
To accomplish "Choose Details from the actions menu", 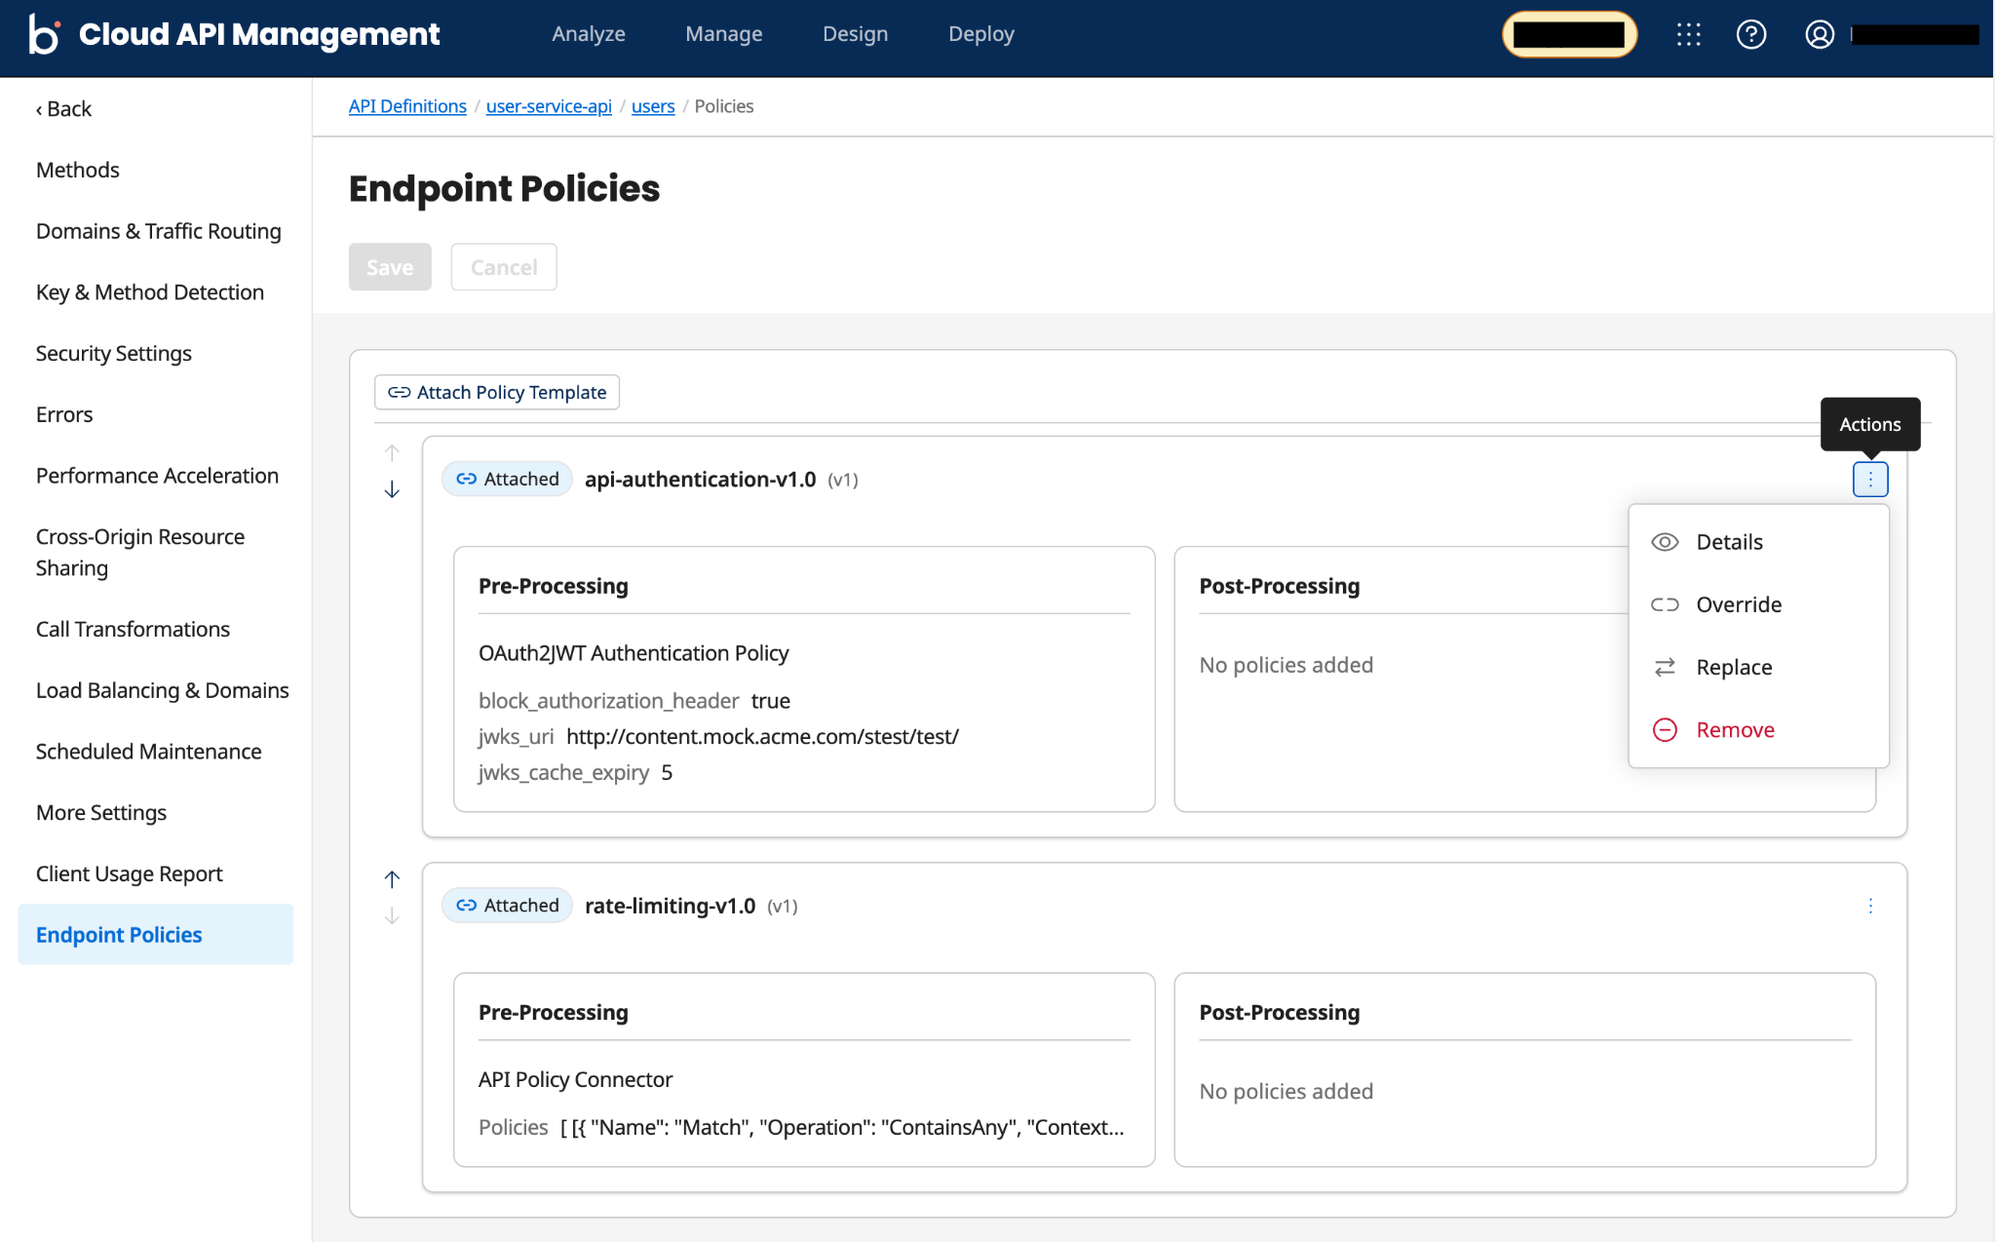I will tap(1758, 542).
